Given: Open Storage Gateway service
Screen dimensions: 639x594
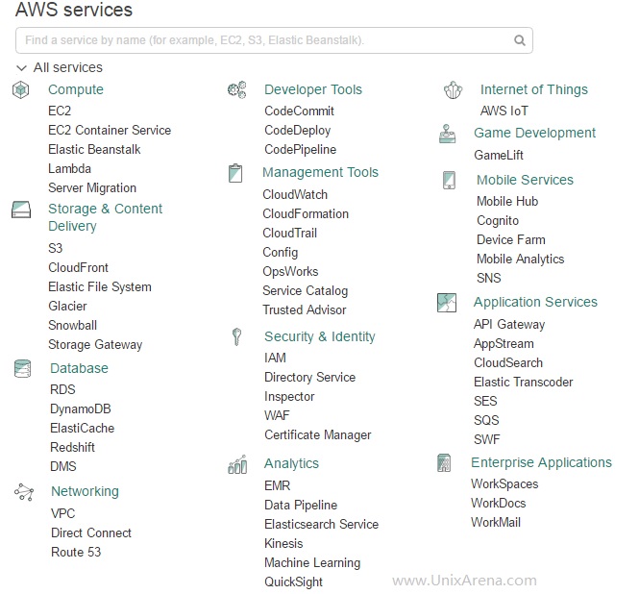Looking at the screenshot, I should point(95,345).
